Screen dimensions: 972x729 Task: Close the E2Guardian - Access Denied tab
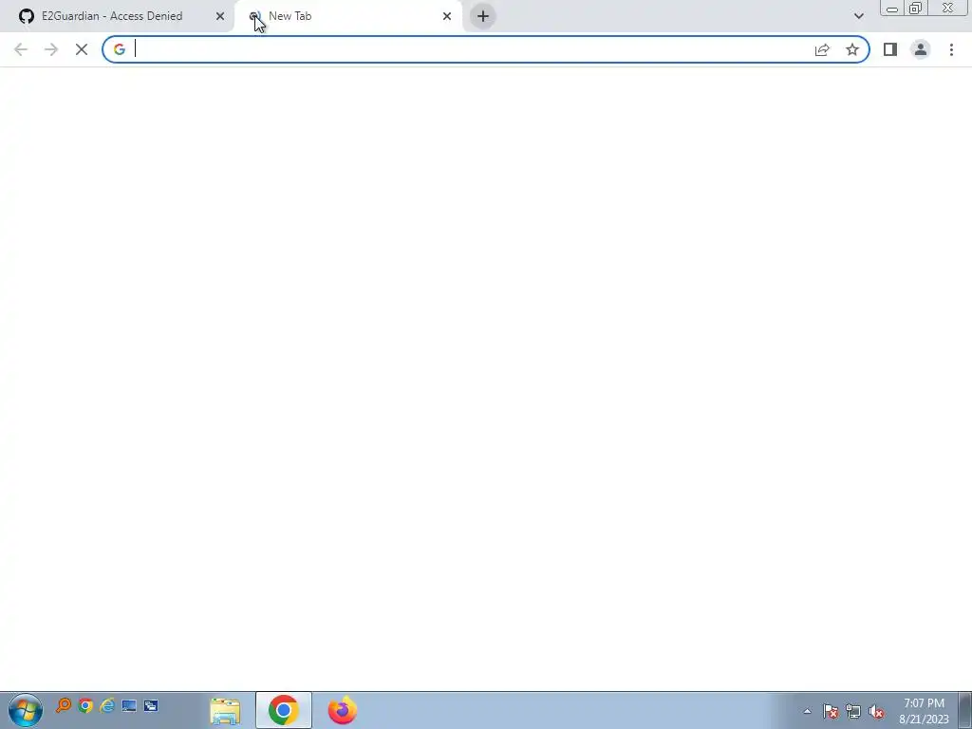[x=220, y=16]
